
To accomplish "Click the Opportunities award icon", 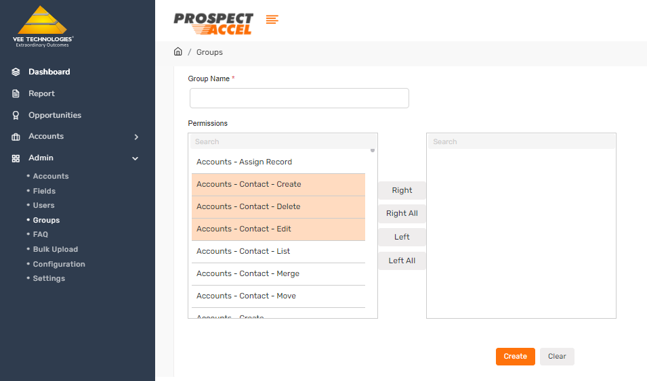I will pos(16,116).
